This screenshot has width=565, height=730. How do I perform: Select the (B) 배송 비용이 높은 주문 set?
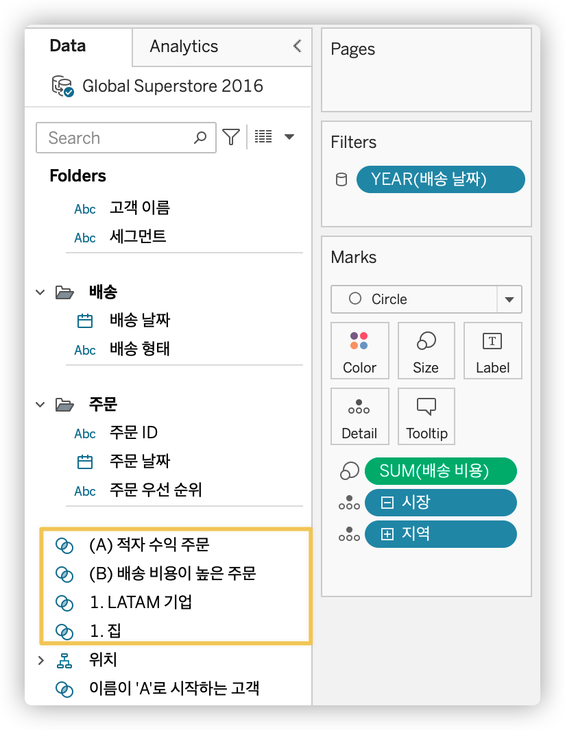point(173,573)
